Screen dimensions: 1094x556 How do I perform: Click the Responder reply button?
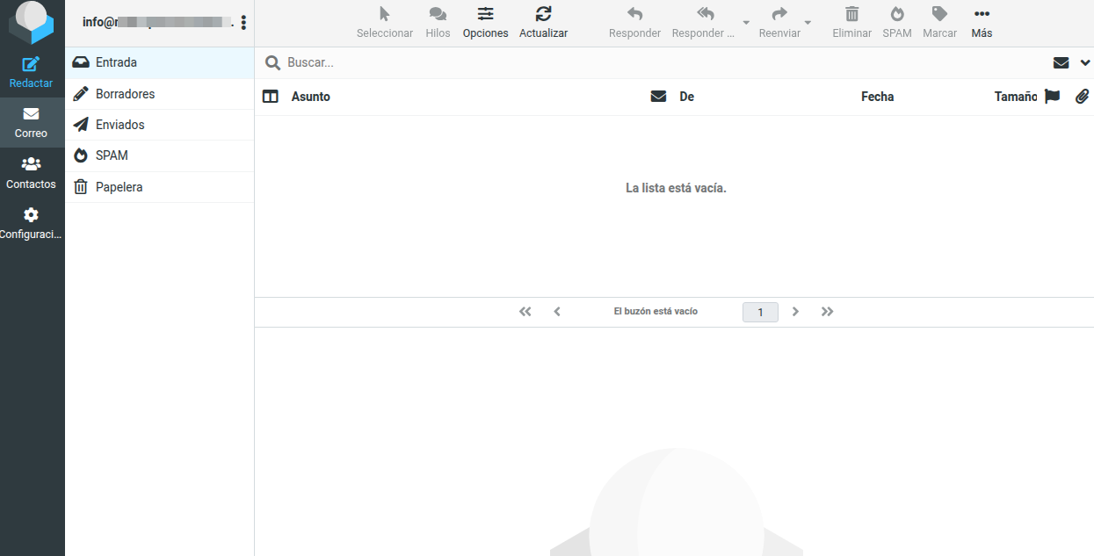(635, 24)
